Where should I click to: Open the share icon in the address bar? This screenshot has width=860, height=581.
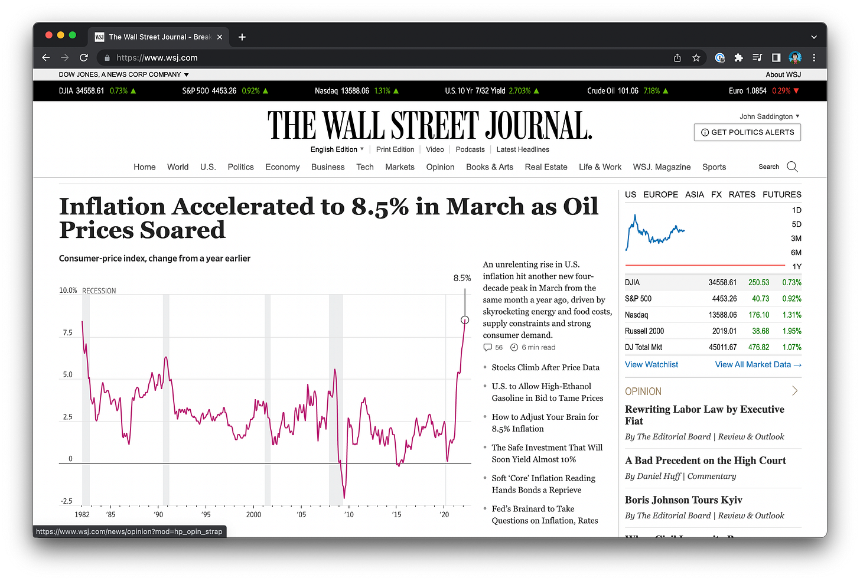point(677,58)
